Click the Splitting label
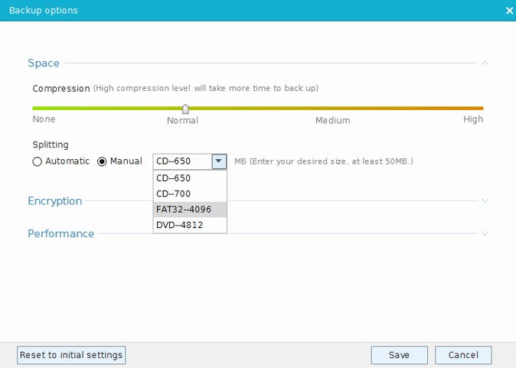The image size is (516, 368). point(51,145)
